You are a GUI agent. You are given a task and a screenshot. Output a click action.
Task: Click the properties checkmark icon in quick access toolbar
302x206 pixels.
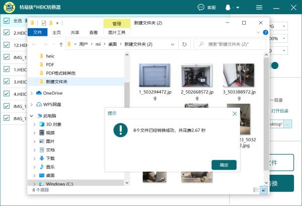(x=44, y=23)
